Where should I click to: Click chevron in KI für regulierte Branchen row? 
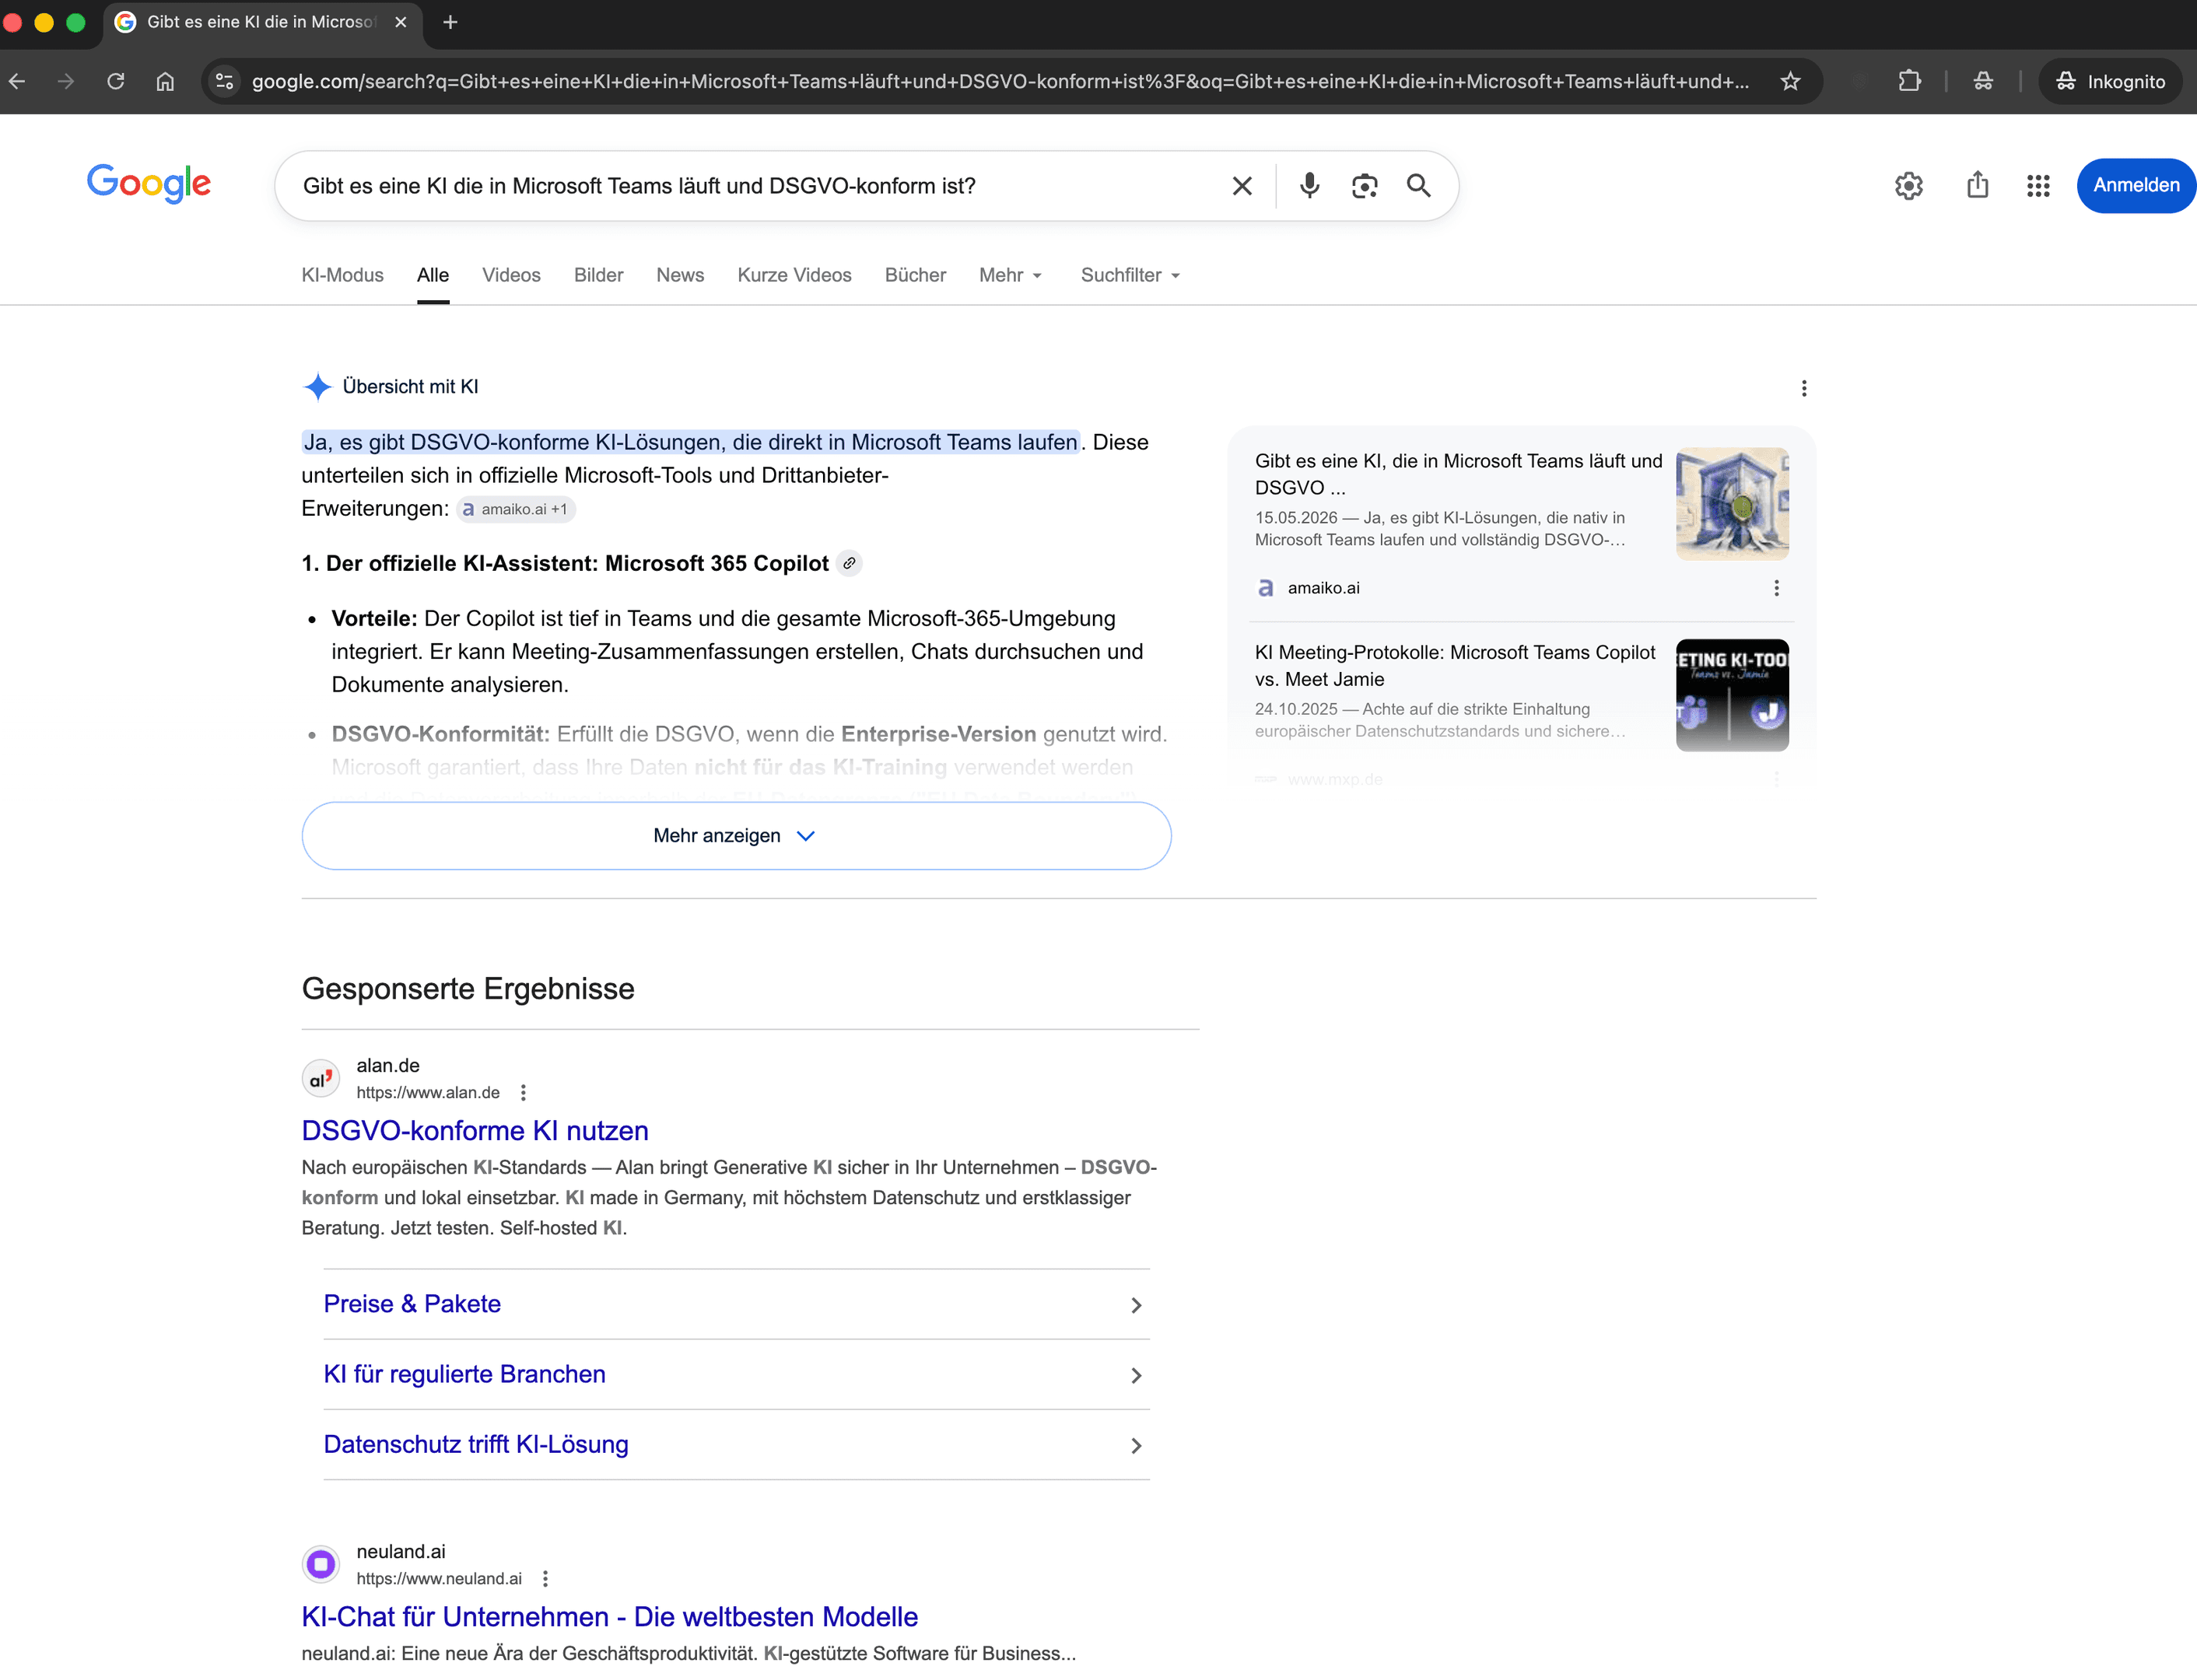1136,1375
